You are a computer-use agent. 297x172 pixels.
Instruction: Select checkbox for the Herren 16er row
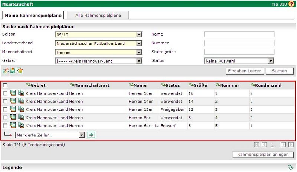(5, 93)
